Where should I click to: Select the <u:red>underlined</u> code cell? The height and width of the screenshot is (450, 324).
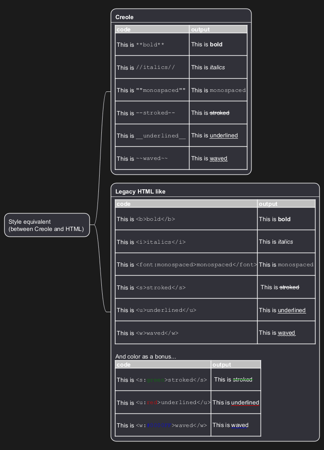tap(163, 402)
